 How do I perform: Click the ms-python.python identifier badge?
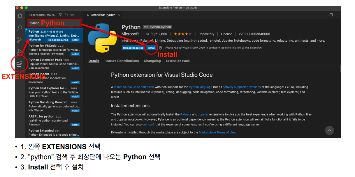(157, 27)
